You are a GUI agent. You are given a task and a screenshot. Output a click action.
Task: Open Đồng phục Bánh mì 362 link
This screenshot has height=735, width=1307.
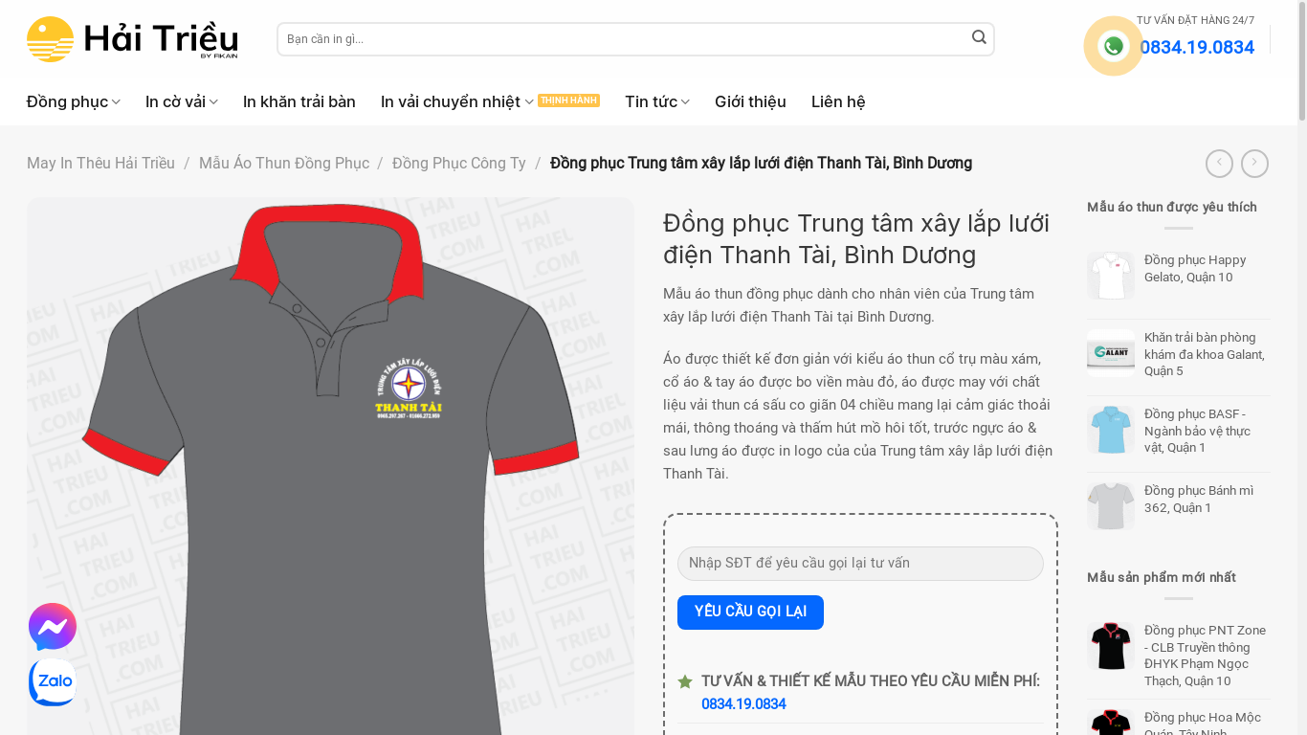(1199, 500)
